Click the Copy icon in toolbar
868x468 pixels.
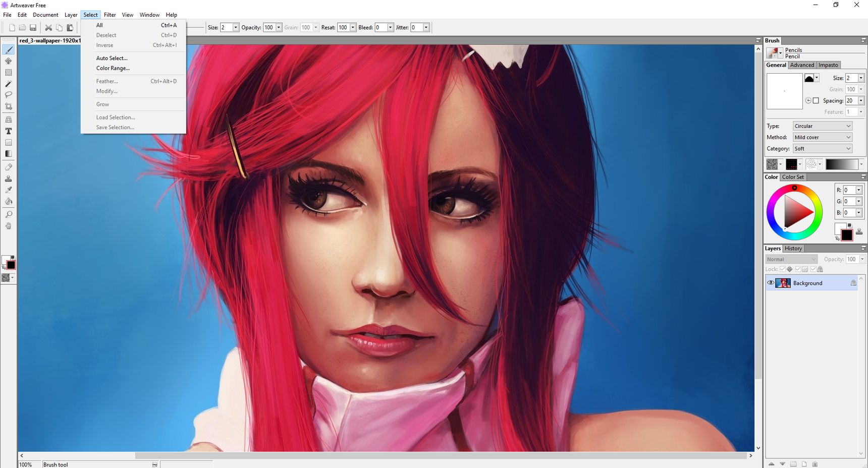(x=59, y=28)
